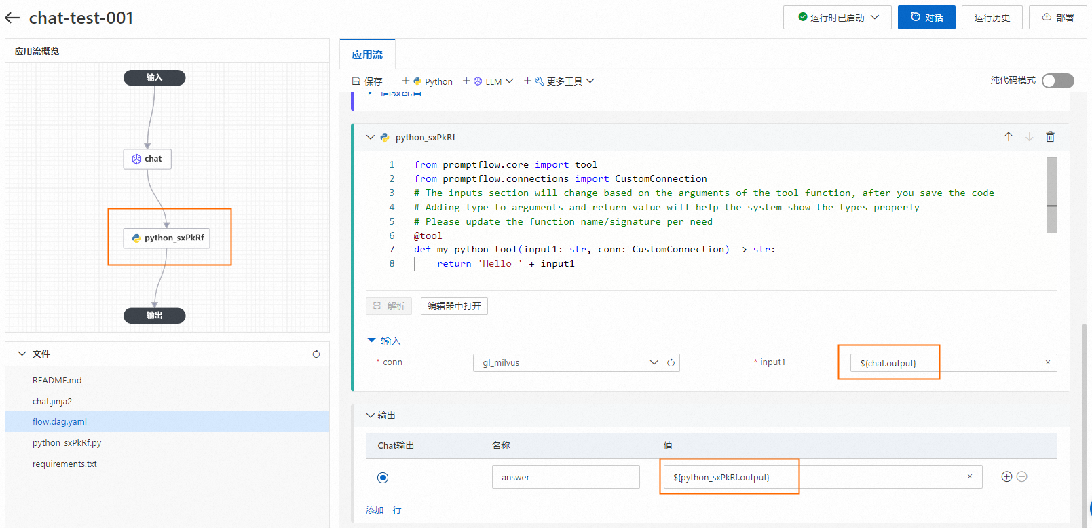Click code line 8 return statement
Screen dimensions: 1092x528
tap(506, 264)
